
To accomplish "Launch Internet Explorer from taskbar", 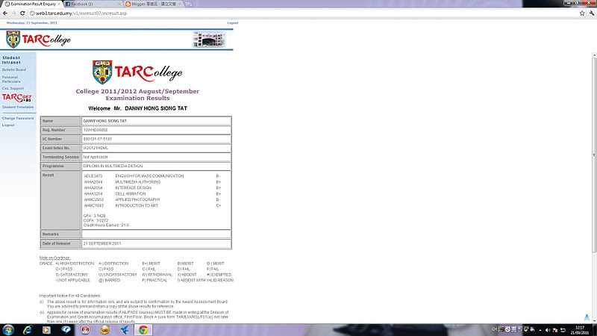I will click(x=27, y=330).
